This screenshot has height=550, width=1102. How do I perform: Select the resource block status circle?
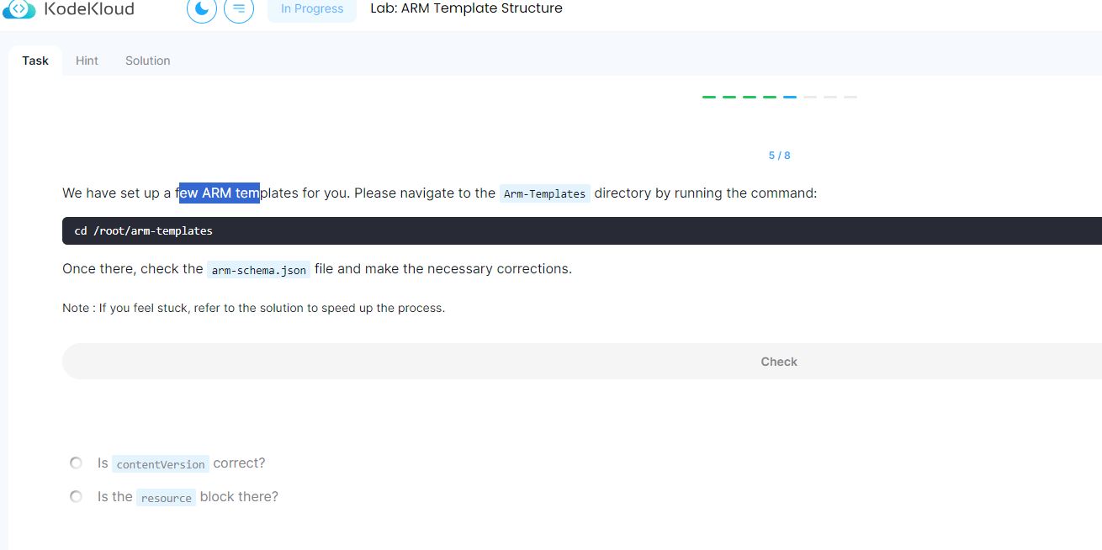(76, 497)
